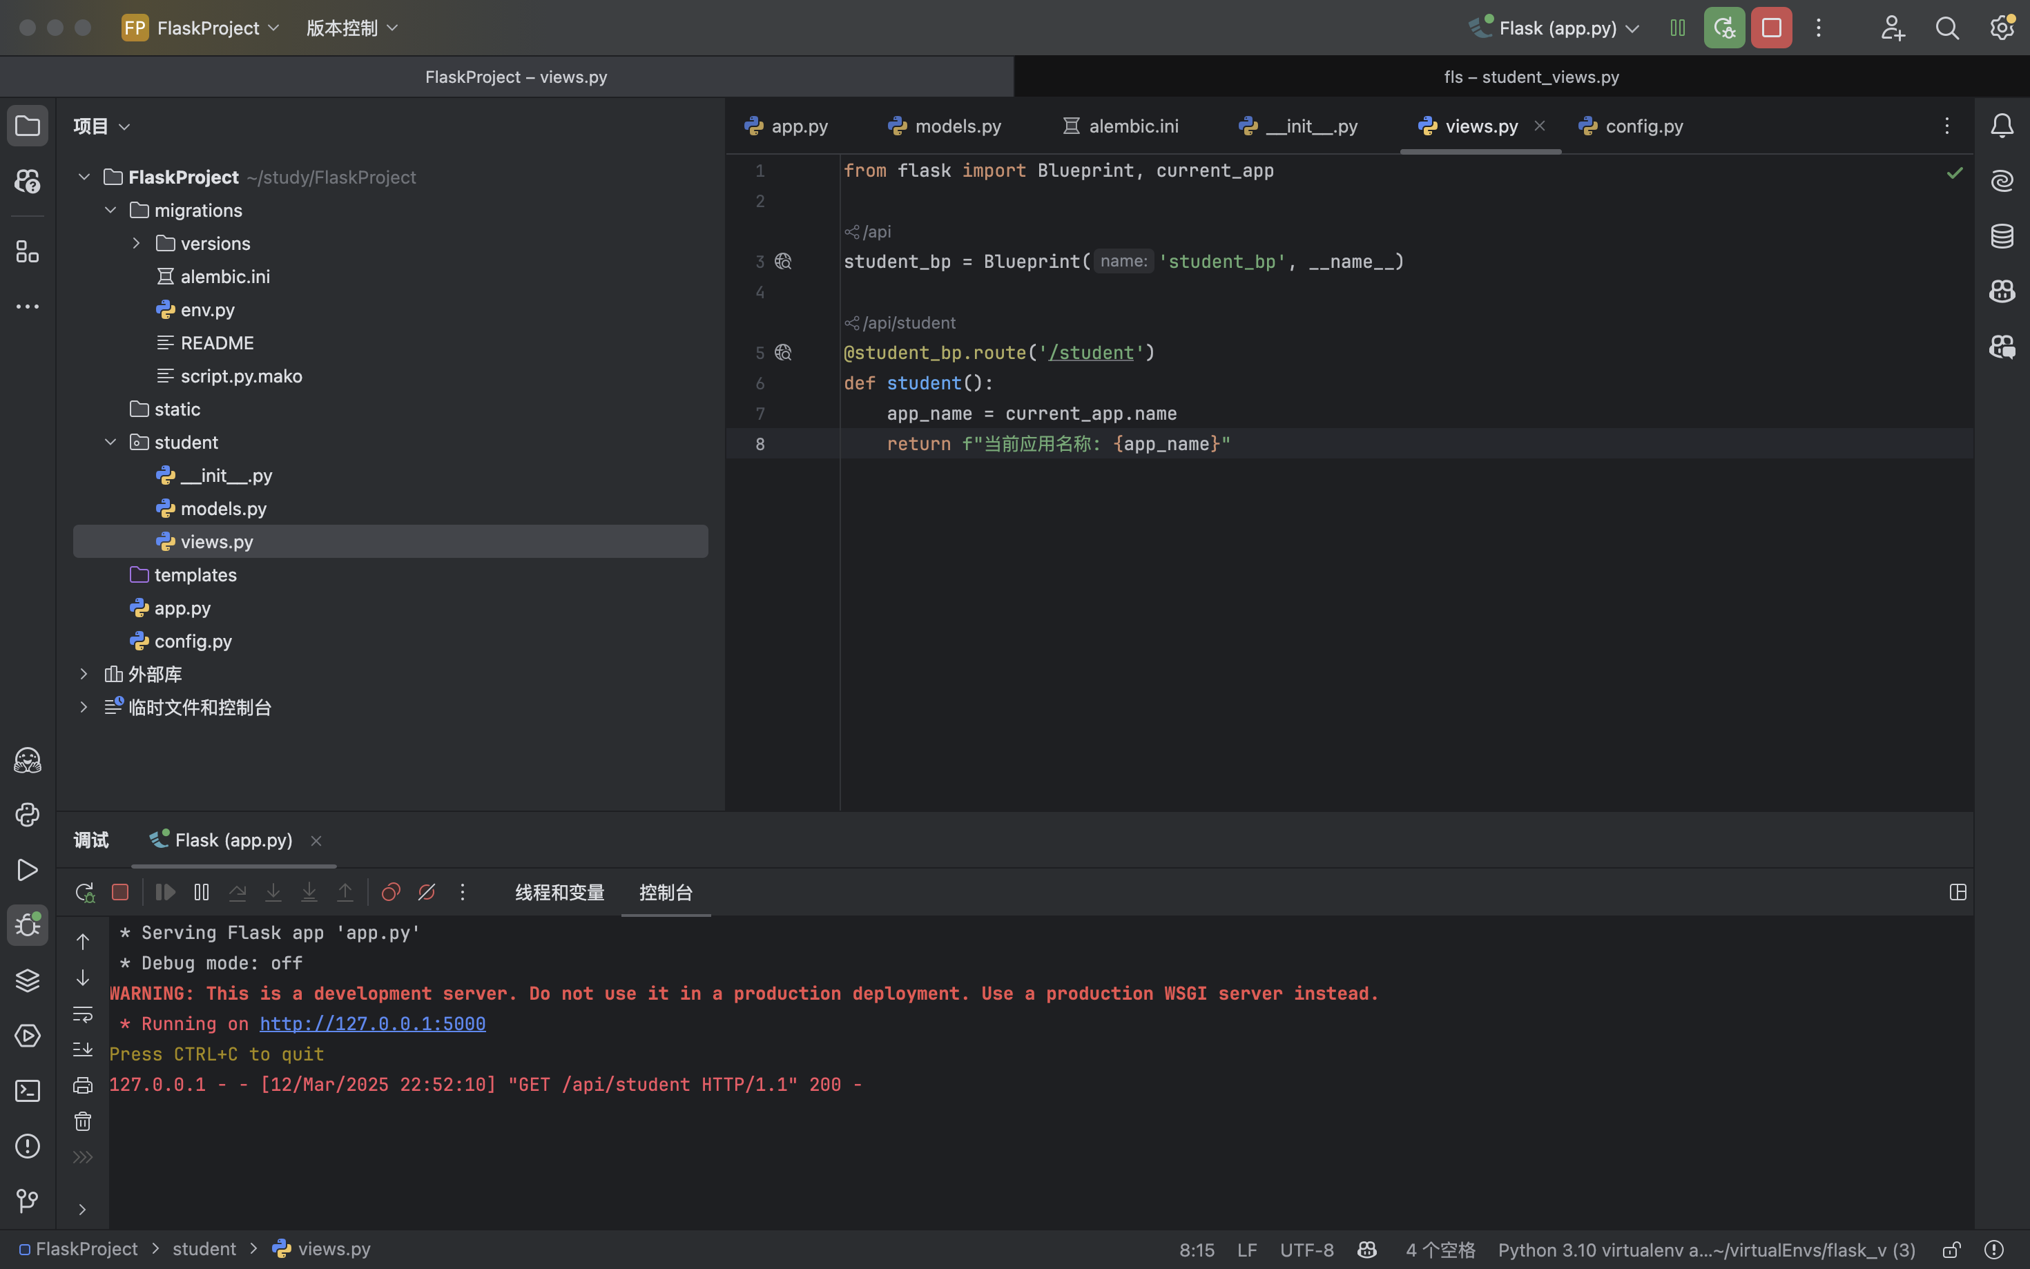2030x1269 pixels.
Task: Click the View Breakpoints icon in the debug toolbar
Action: [x=390, y=892]
